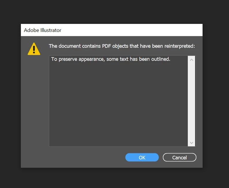The image size is (229, 188).
Task: Click the yellow warning triangle icon
Action: click(x=34, y=49)
